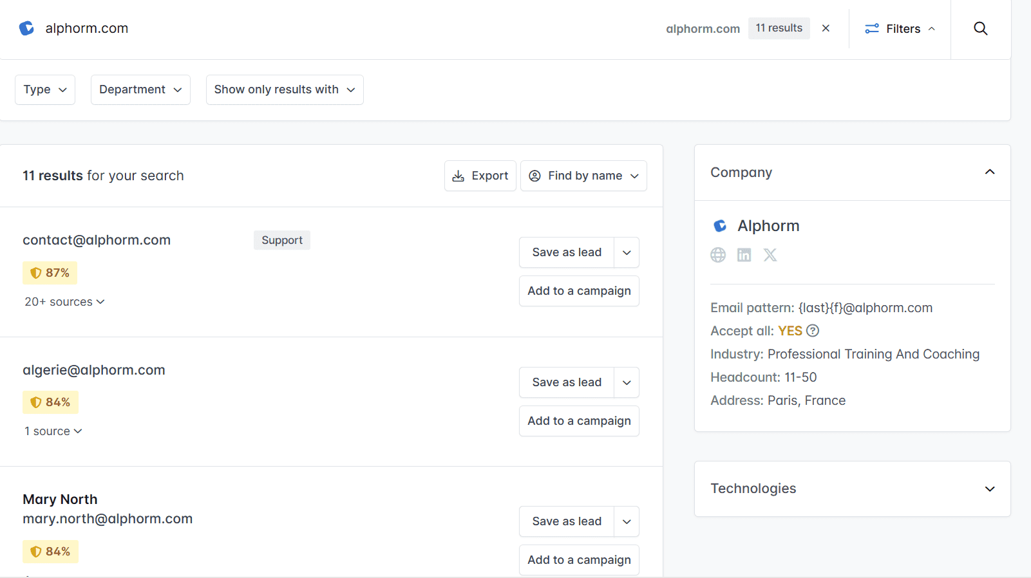Clear the alphorm.com search with X
The width and height of the screenshot is (1031, 578).
[x=826, y=28]
